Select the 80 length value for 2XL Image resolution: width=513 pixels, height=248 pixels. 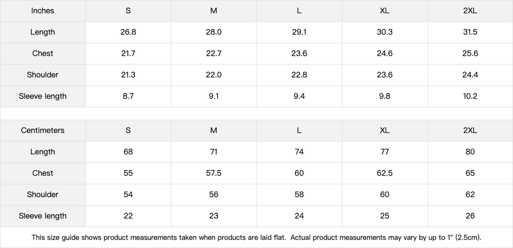pyautogui.click(x=470, y=152)
